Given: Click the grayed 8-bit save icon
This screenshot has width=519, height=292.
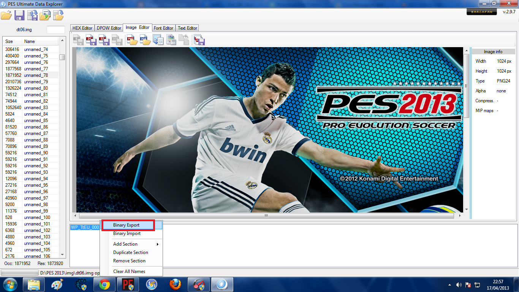Looking at the screenshot, I should (79, 40).
